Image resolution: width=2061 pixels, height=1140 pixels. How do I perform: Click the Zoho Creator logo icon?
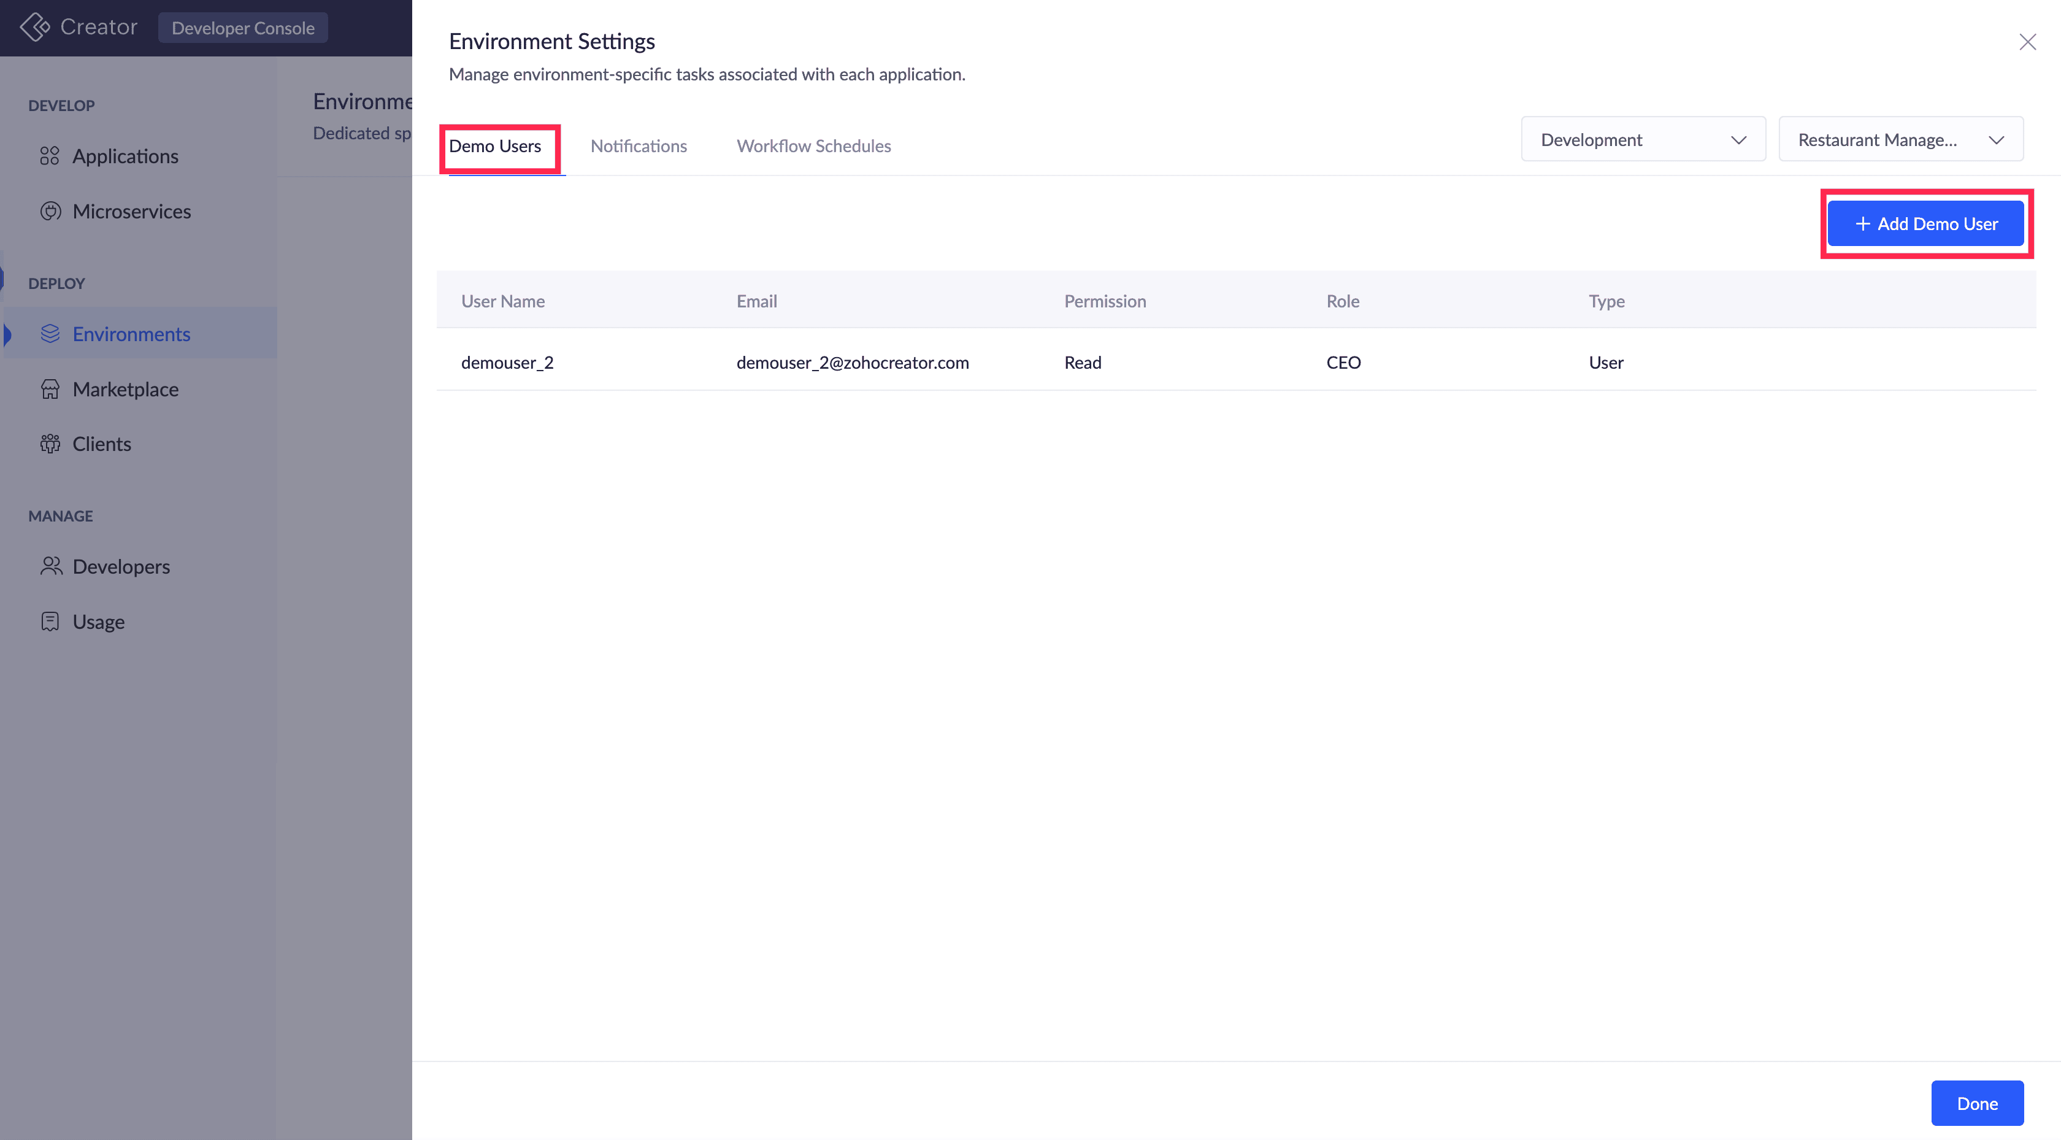pos(34,27)
